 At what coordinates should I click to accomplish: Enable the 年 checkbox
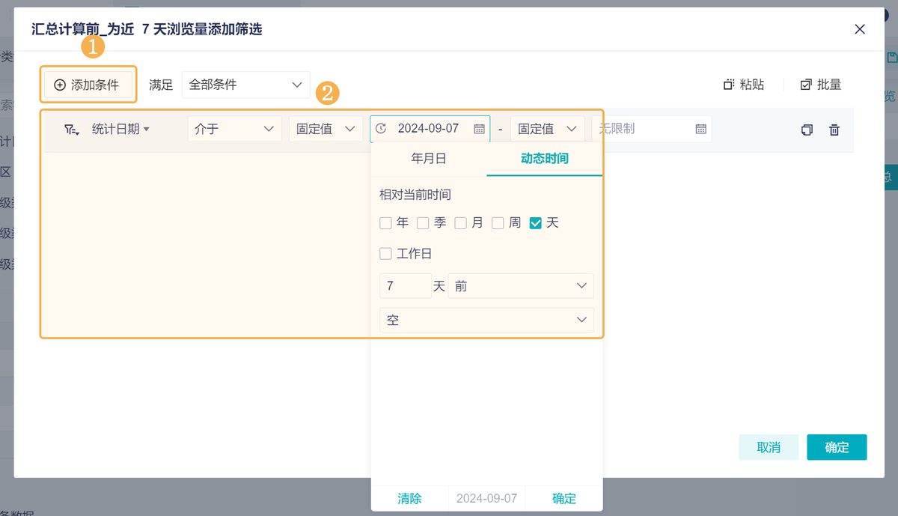(385, 222)
